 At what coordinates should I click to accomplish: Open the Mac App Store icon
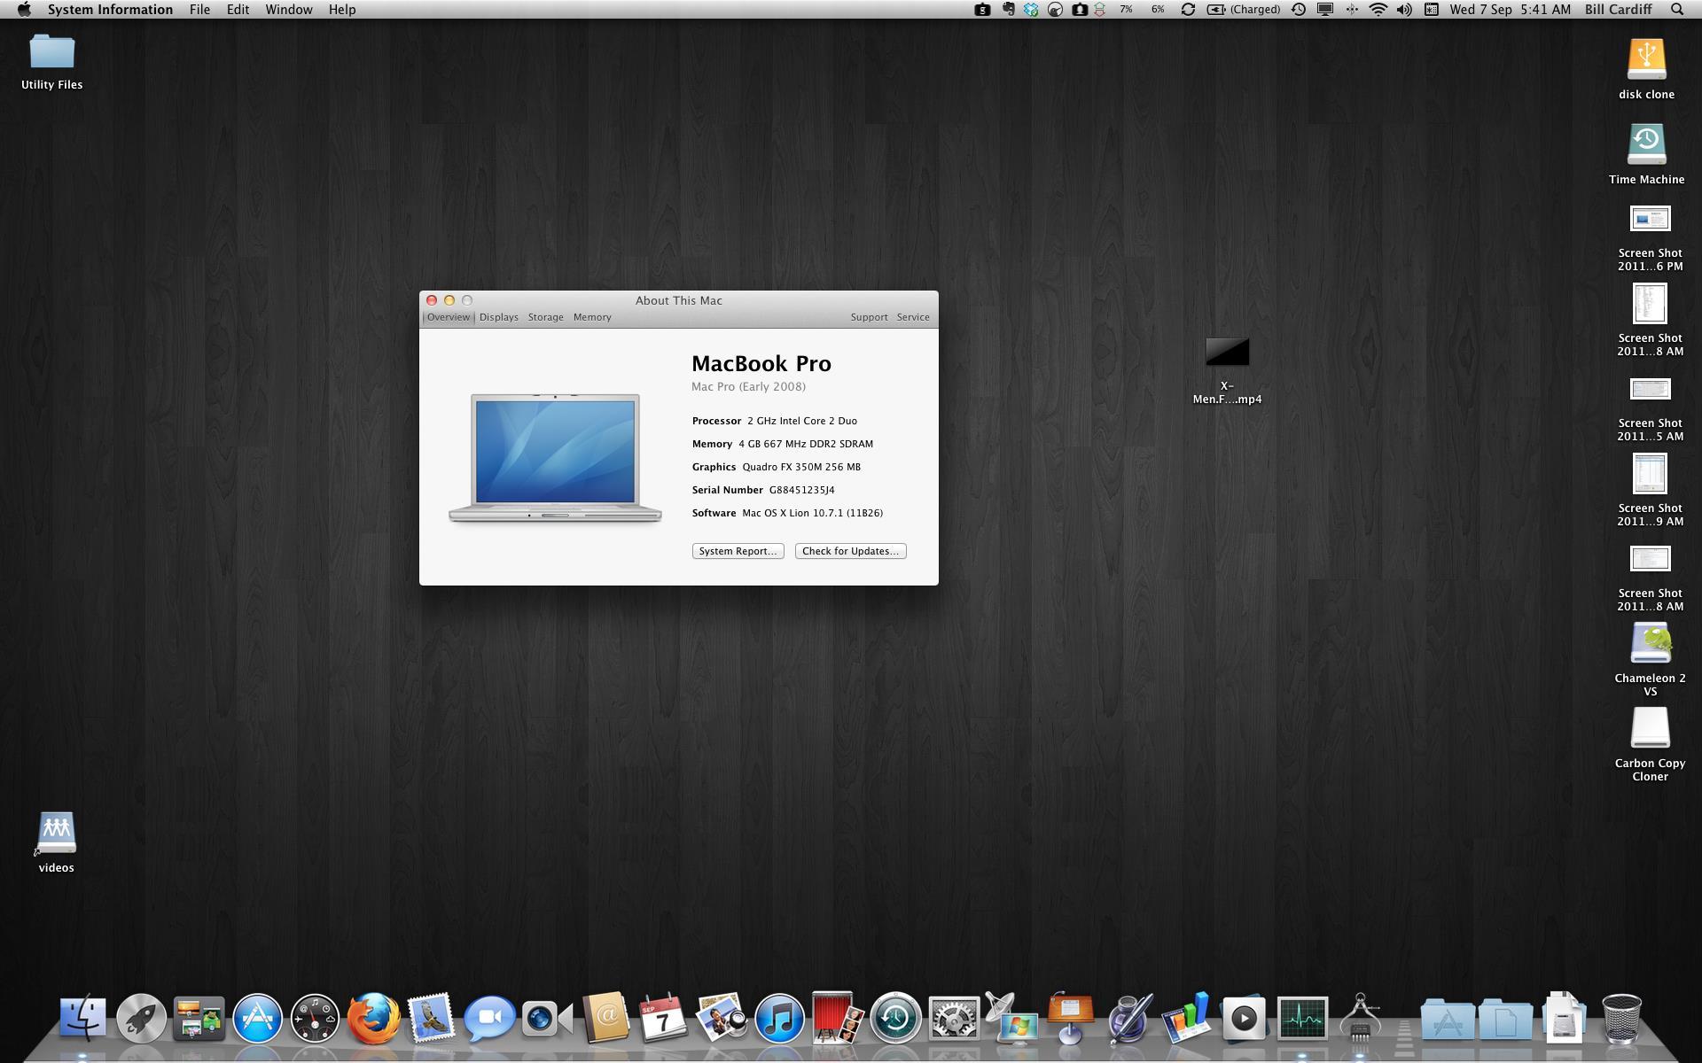257,1019
